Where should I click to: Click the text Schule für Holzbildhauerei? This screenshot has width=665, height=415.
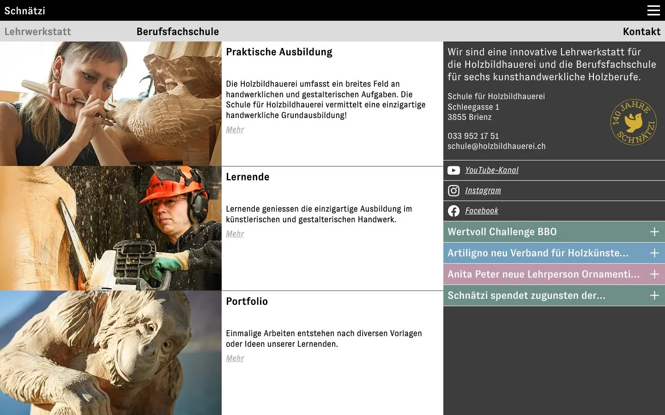pyautogui.click(x=496, y=96)
